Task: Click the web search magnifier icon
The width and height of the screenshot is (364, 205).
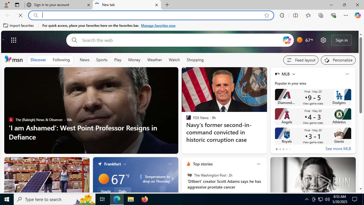Action: (74, 40)
